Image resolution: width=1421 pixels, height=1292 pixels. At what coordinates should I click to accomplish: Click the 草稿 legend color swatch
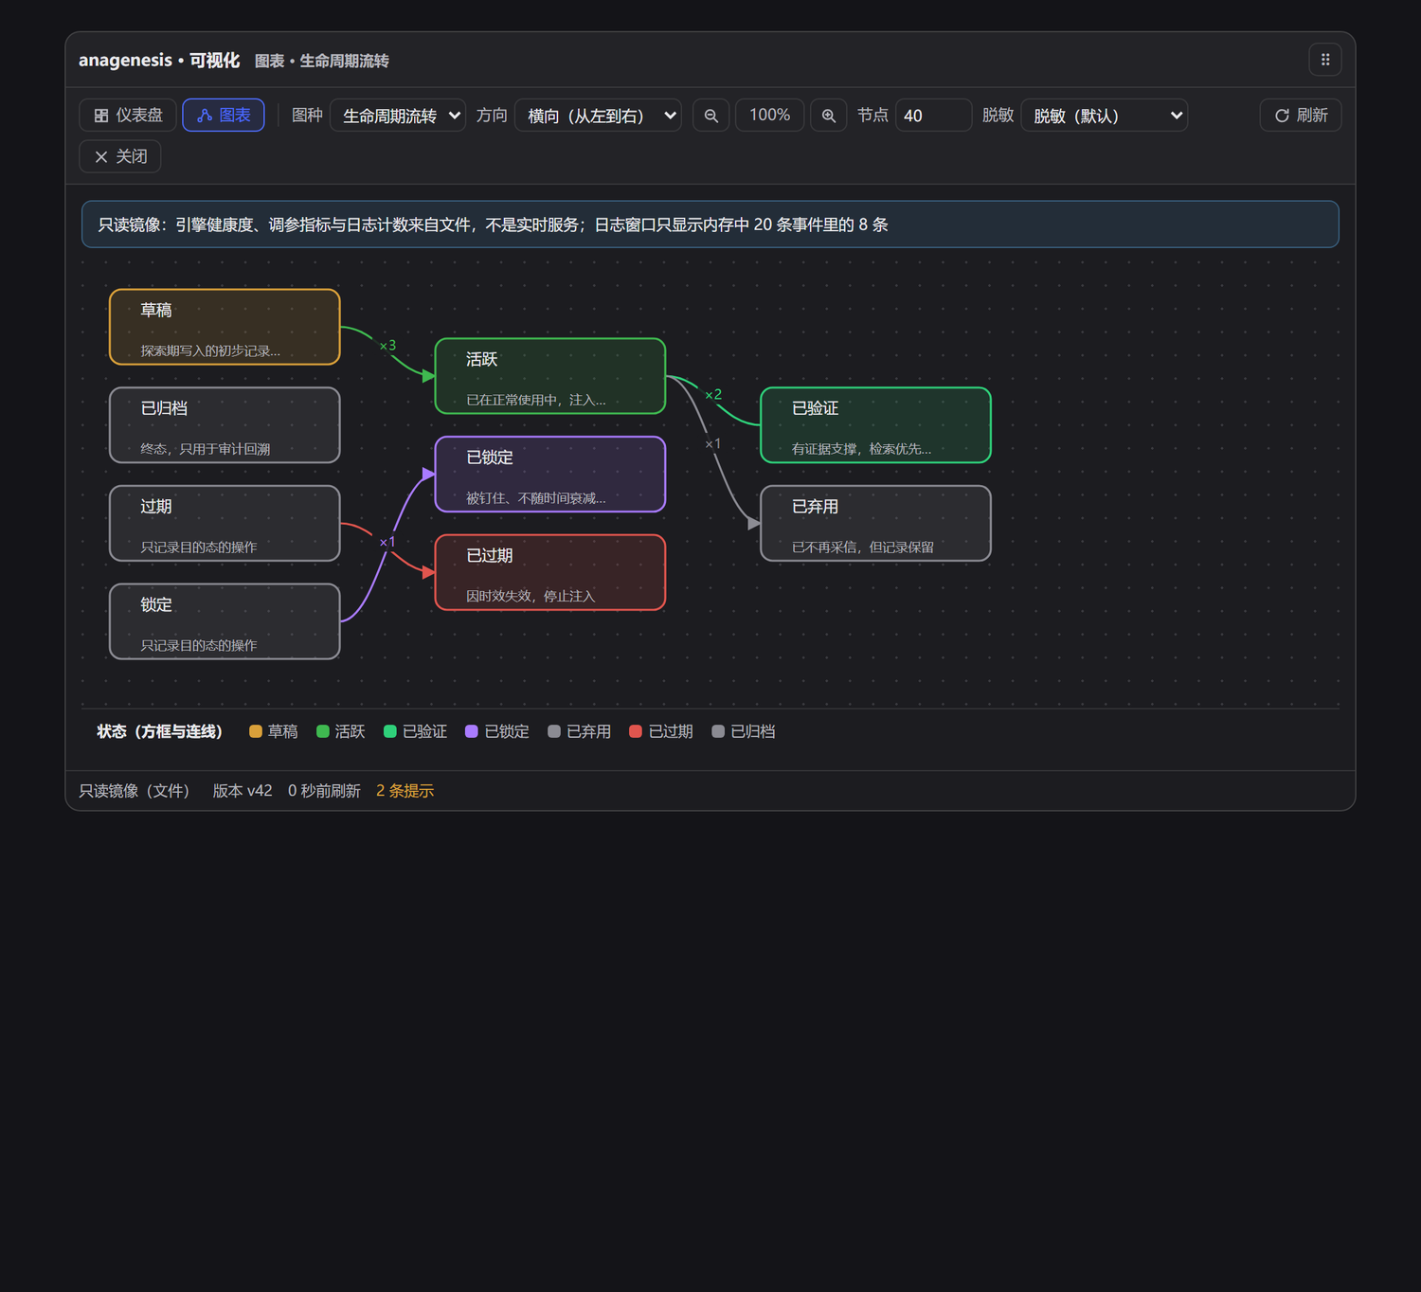coord(256,731)
